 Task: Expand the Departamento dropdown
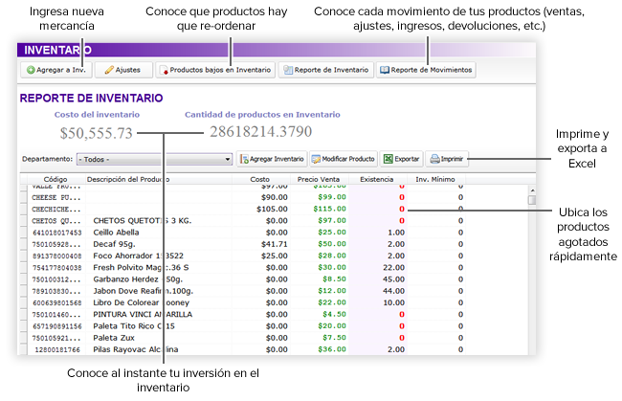pyautogui.click(x=228, y=159)
